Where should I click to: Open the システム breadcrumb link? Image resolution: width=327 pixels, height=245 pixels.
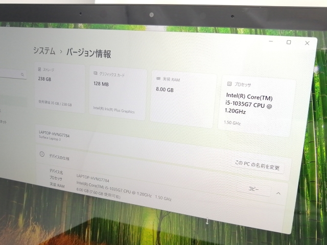pos(44,51)
